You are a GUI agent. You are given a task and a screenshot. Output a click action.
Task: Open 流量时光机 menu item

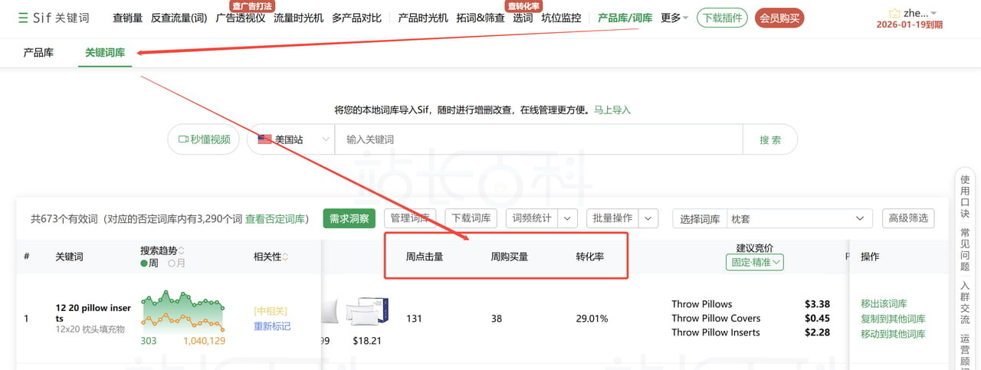(x=298, y=18)
